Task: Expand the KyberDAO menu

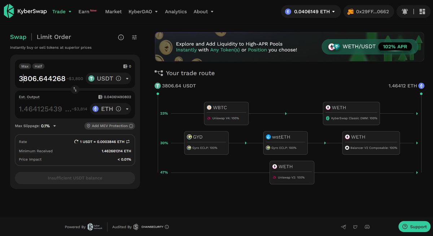Action: click(x=143, y=12)
